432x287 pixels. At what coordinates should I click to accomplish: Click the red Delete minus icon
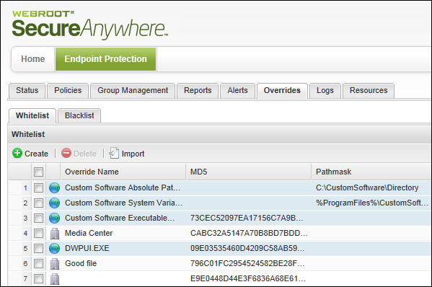[x=66, y=153]
